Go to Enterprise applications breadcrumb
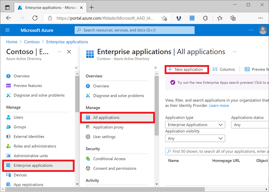The width and height of the screenshot is (269, 192). (x=67, y=42)
